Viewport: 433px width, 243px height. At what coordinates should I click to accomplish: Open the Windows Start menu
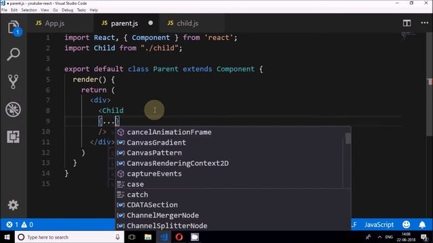[x=7, y=237]
